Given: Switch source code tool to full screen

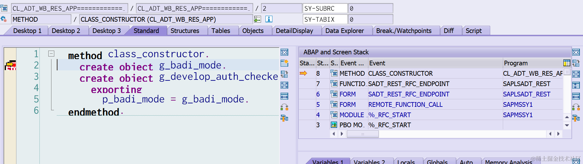Looking at the screenshot, I should tap(284, 85).
